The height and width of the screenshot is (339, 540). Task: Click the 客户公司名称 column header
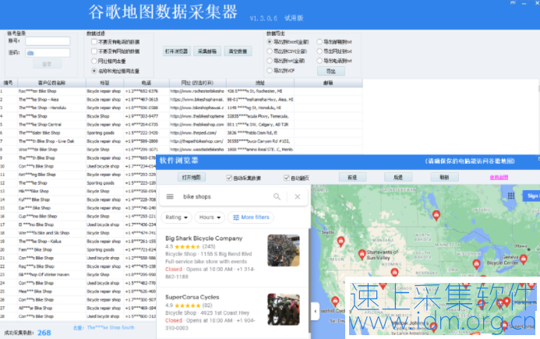tap(51, 83)
